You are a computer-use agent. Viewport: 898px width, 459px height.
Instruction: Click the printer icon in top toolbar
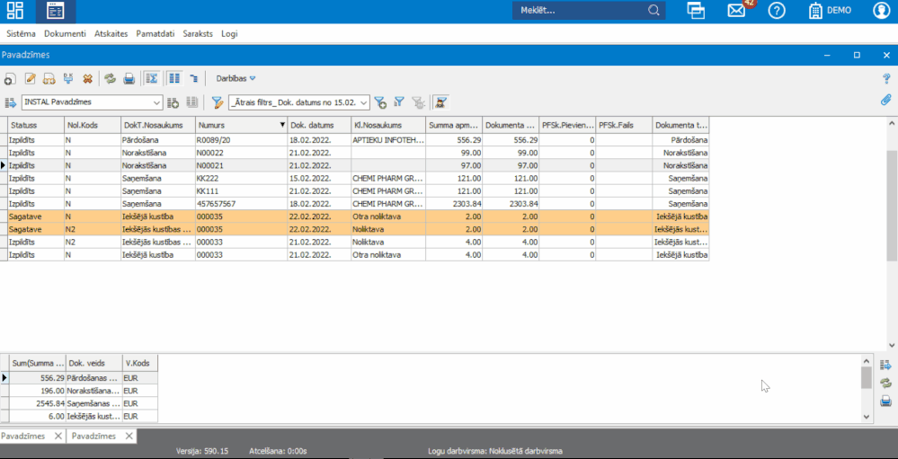(129, 79)
